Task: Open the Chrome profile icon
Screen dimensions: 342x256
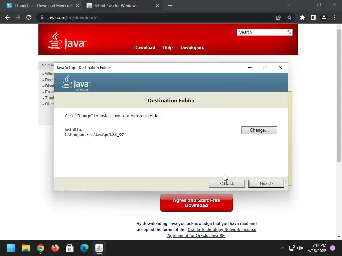Action: point(324,17)
